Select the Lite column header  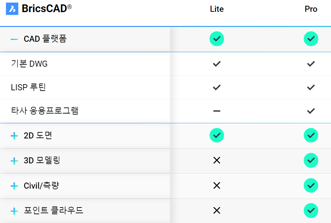point(217,9)
